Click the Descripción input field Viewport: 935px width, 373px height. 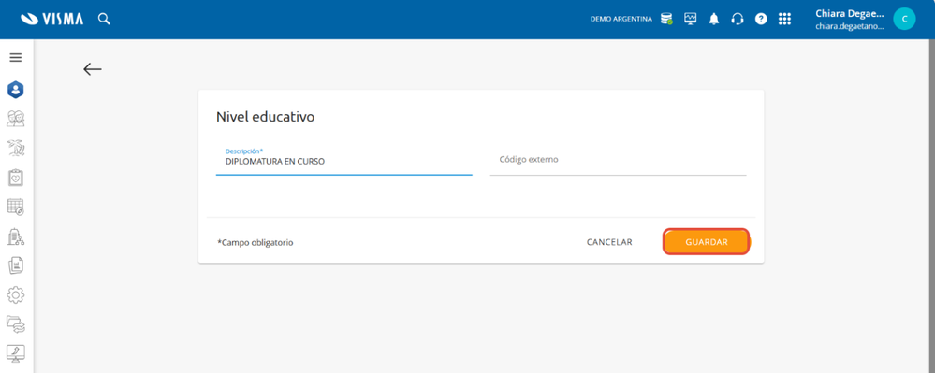tap(344, 161)
